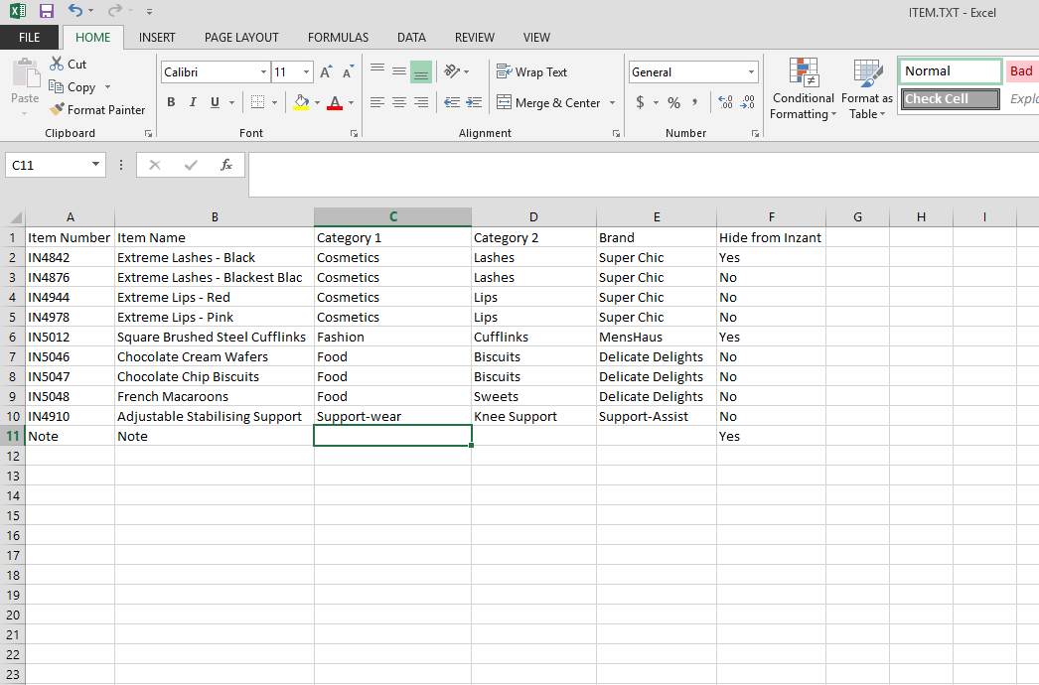Click the Decrease Indent icon
The image size is (1039, 685).
tap(452, 102)
